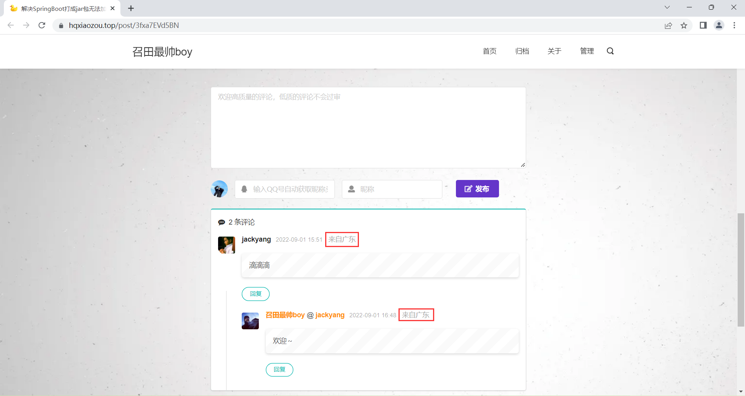The image size is (745, 396).
Task: Click the padlock site info icon
Action: click(61, 26)
